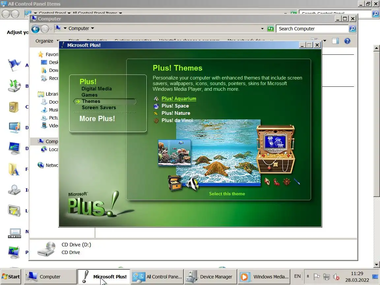380x285 pixels.
Task: Open the Digital Media section
Action: point(97,89)
